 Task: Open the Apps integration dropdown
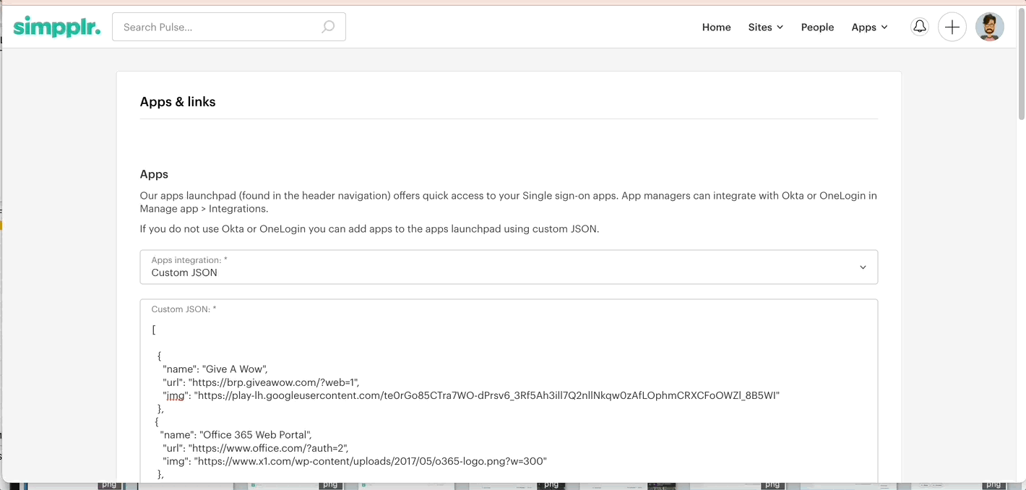[x=509, y=267]
